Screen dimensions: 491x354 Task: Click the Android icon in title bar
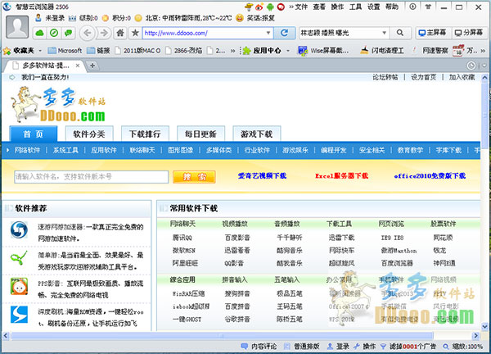[x=270, y=7]
